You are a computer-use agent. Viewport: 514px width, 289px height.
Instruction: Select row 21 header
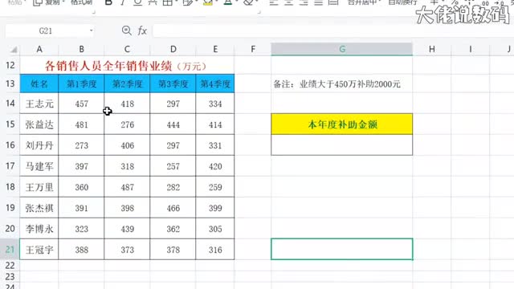click(x=10, y=250)
